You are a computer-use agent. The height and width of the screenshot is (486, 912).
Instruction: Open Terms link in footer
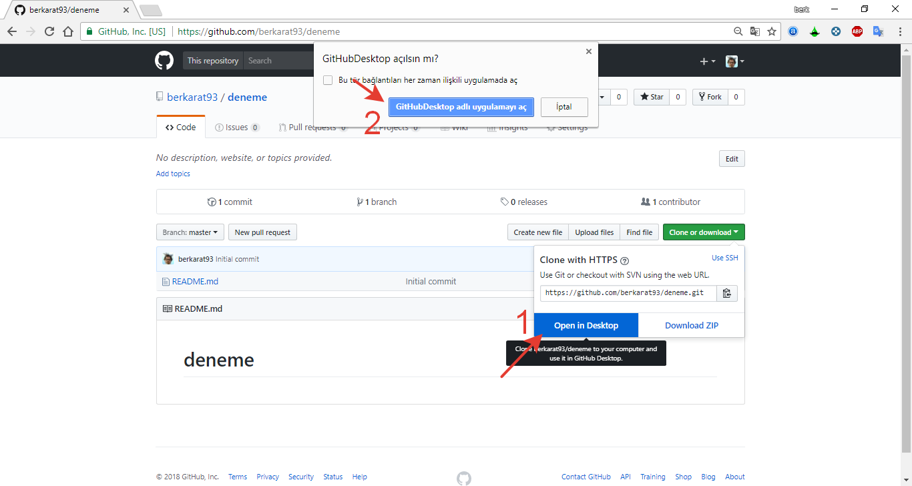click(238, 477)
